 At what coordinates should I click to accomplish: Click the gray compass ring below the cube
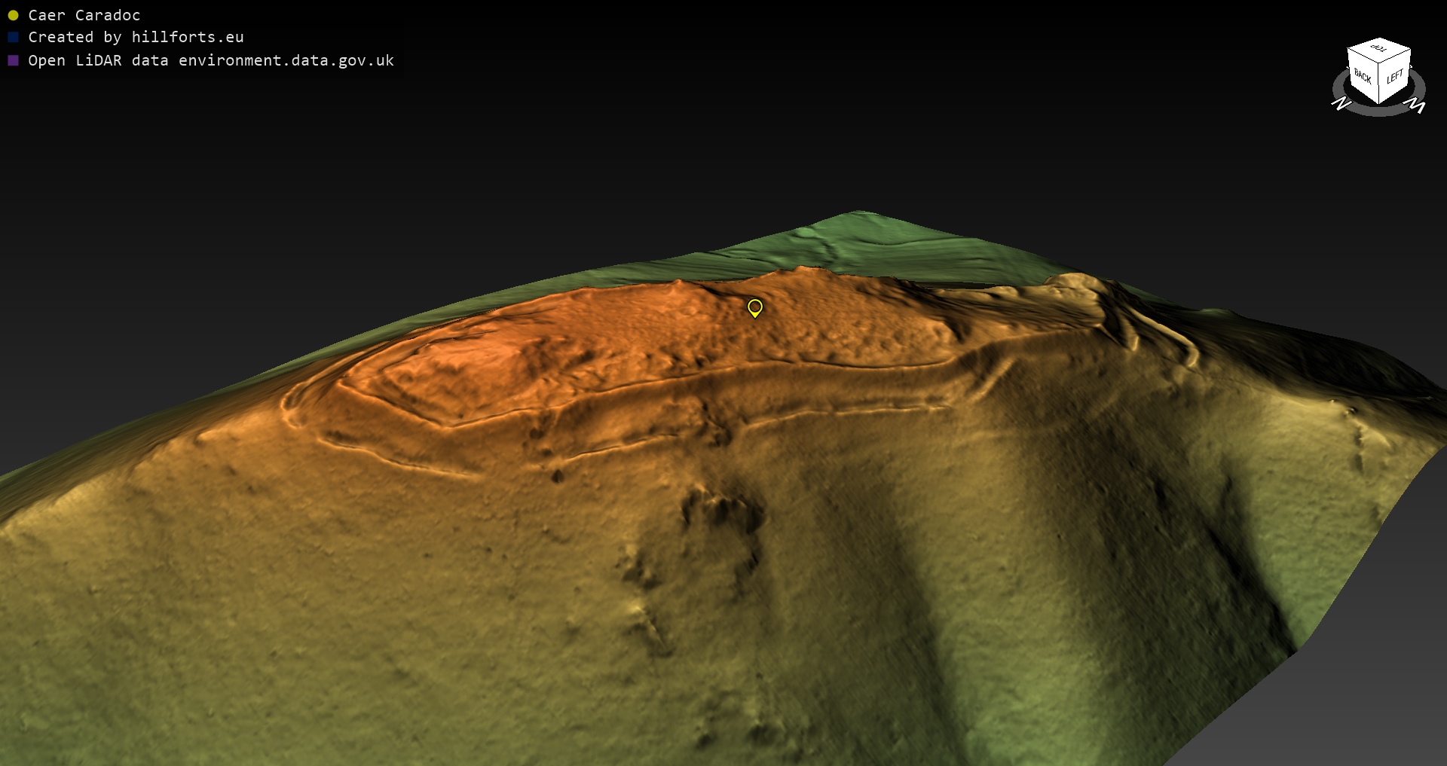click(1378, 111)
